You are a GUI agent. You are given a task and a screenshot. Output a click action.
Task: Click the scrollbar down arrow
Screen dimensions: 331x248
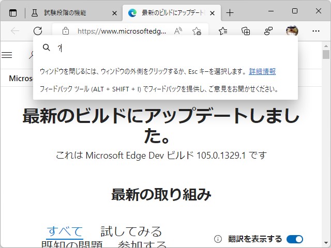click(x=326, y=243)
